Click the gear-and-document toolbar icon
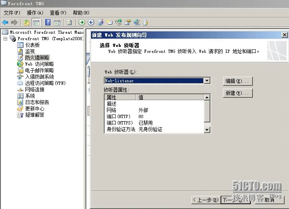The width and height of the screenshot is (289, 209). pos(100,23)
